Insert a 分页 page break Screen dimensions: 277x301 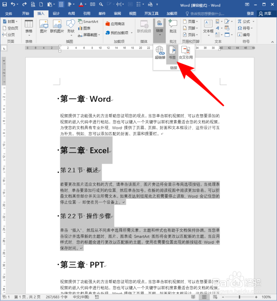coord(9,35)
